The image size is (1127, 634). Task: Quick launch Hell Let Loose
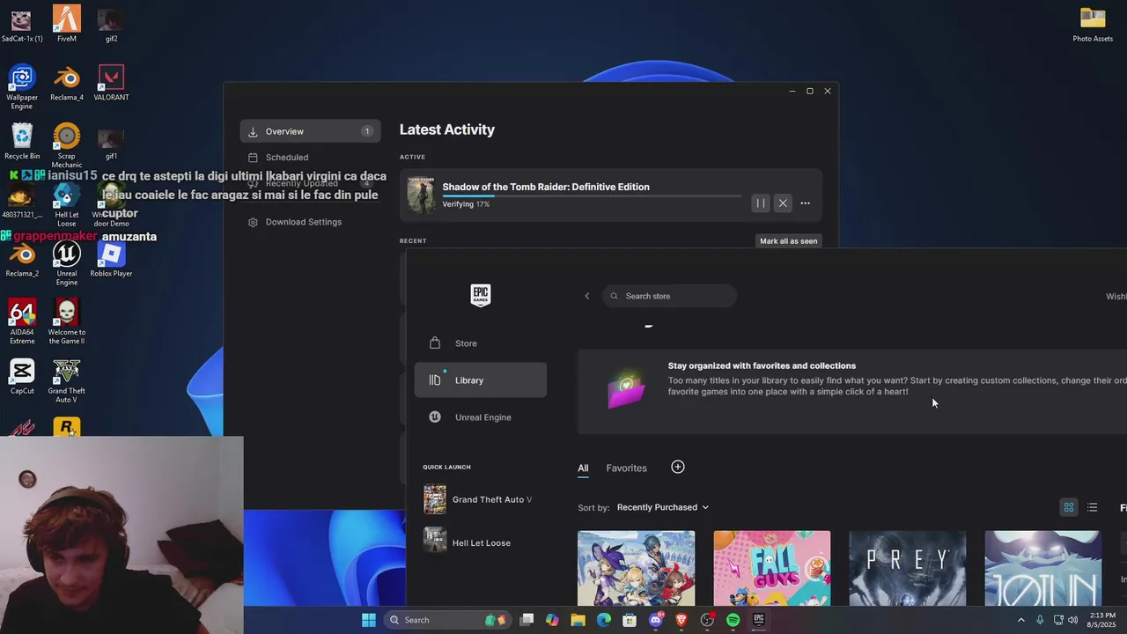click(x=481, y=542)
